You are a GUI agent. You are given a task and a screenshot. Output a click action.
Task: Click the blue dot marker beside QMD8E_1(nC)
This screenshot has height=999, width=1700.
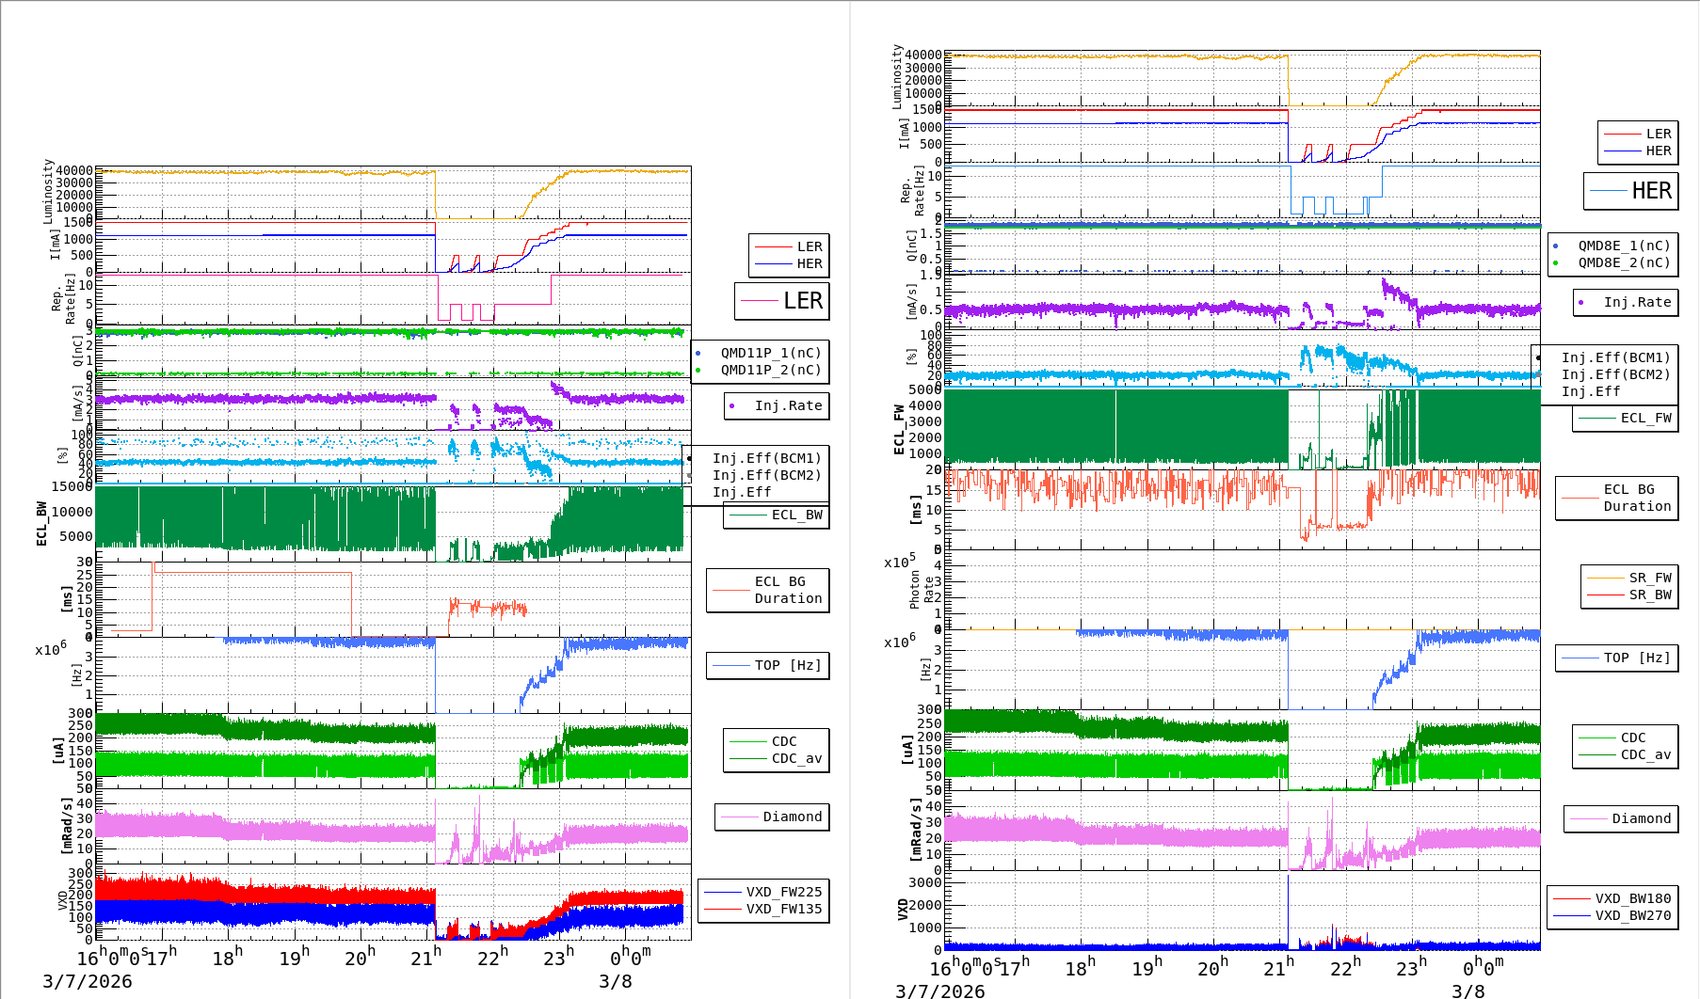pos(1556,246)
